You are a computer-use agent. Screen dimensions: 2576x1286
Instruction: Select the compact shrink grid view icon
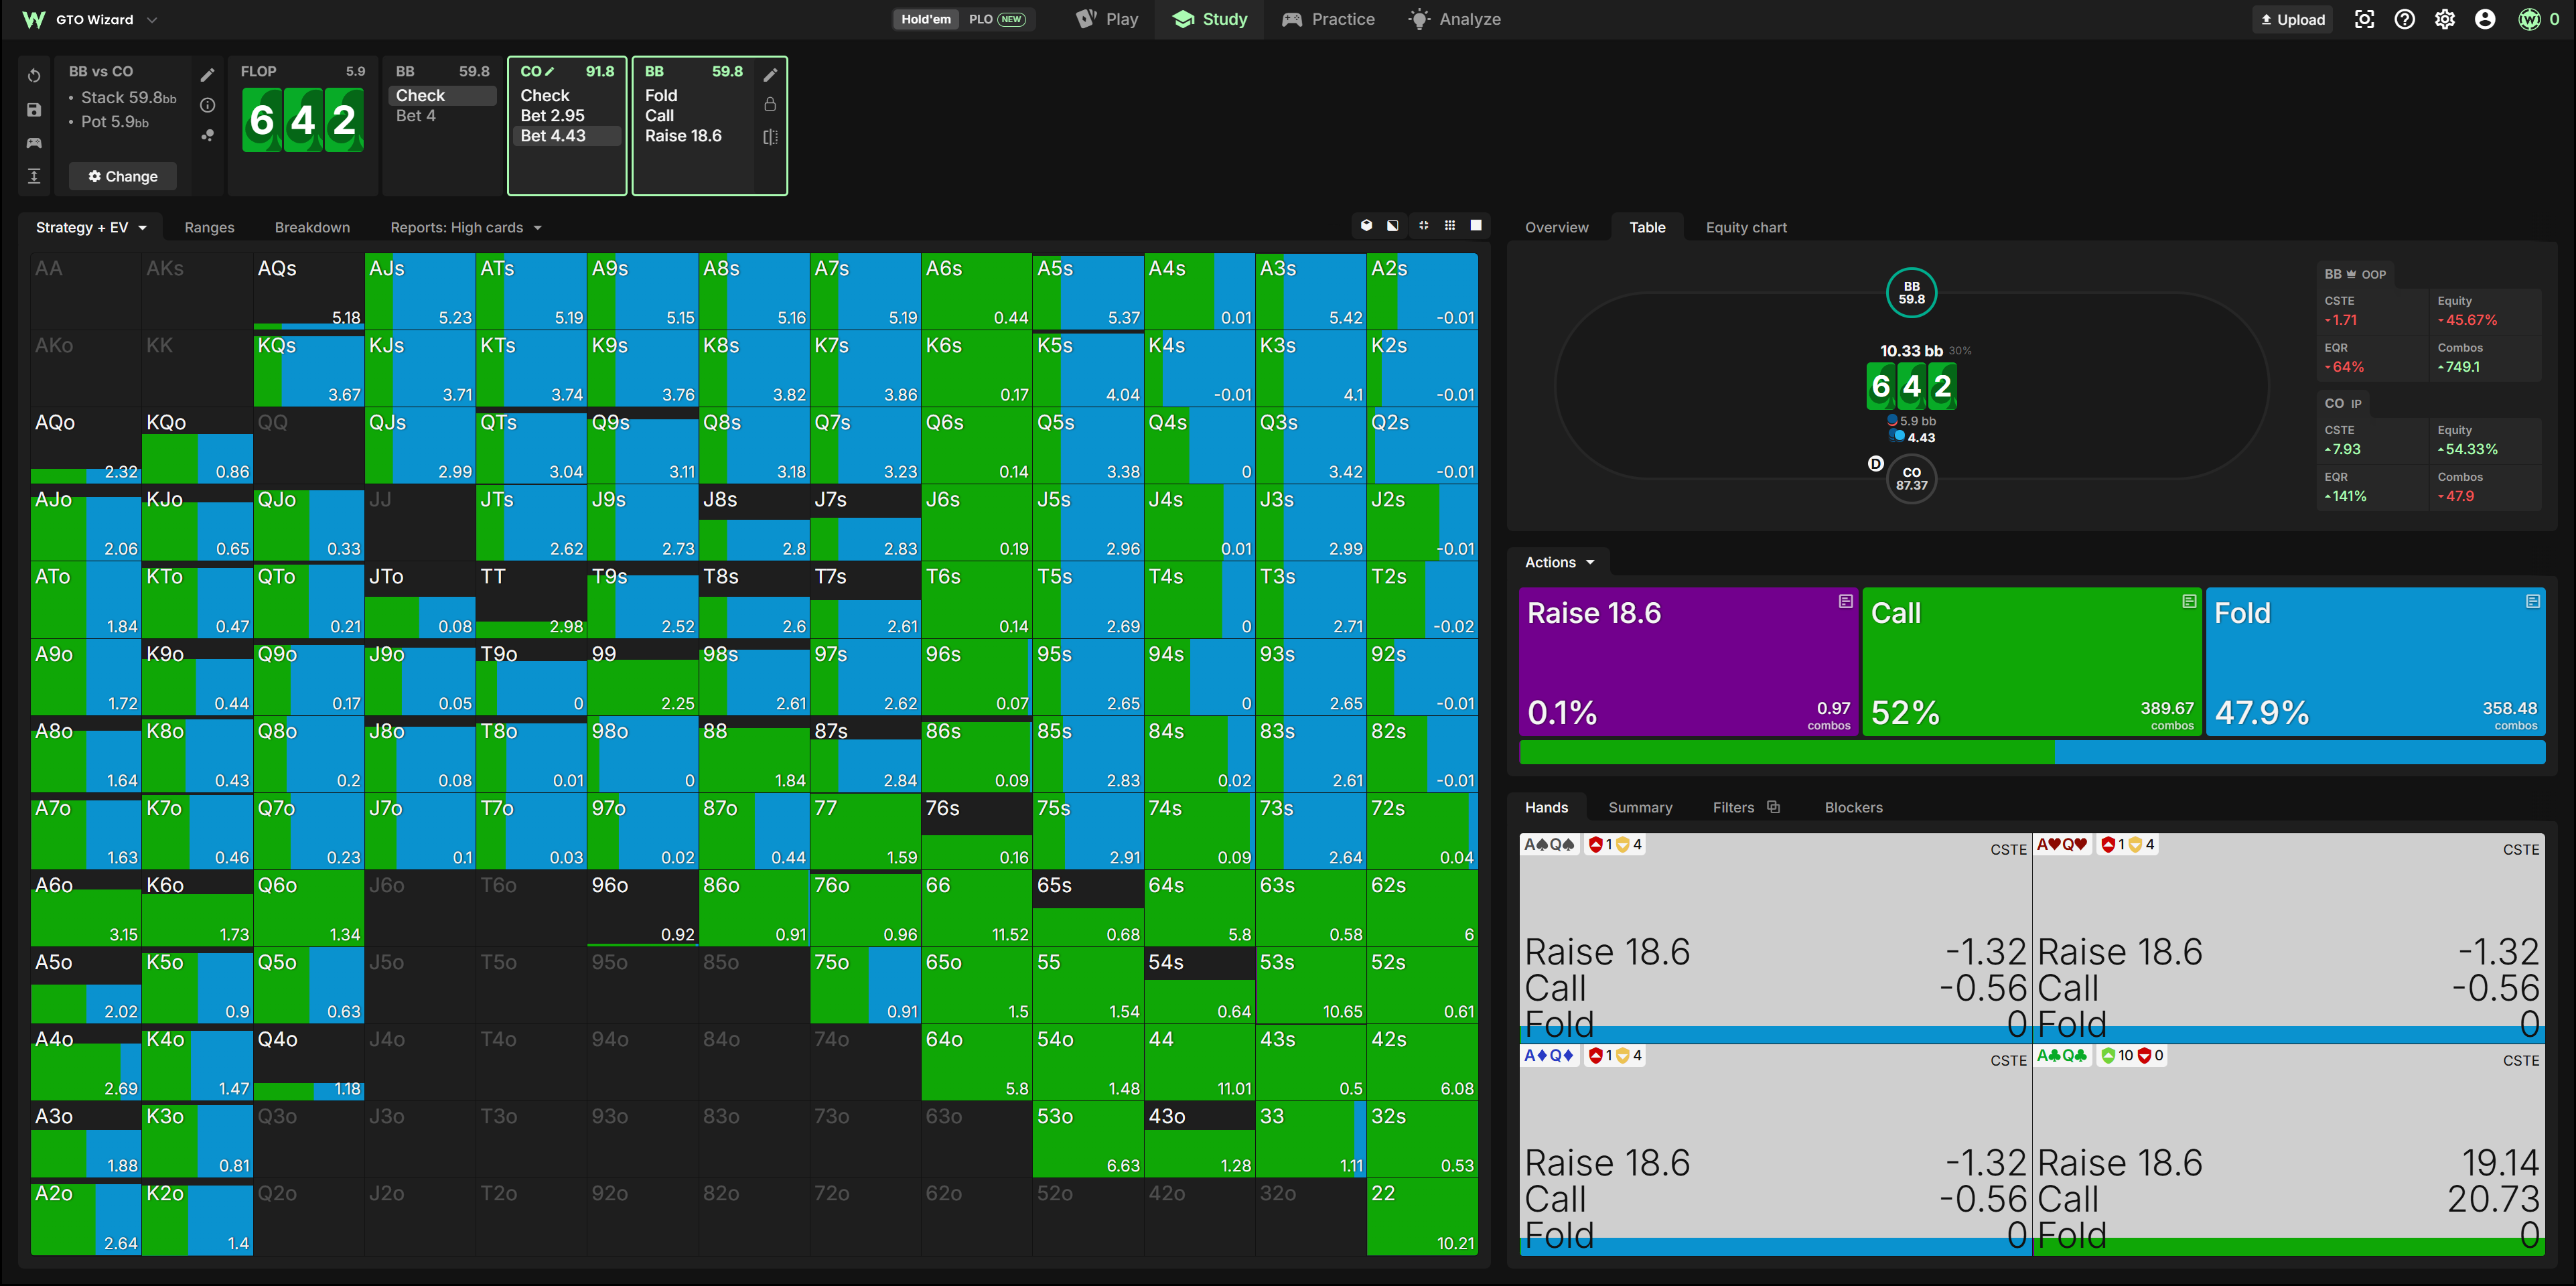tap(1423, 226)
